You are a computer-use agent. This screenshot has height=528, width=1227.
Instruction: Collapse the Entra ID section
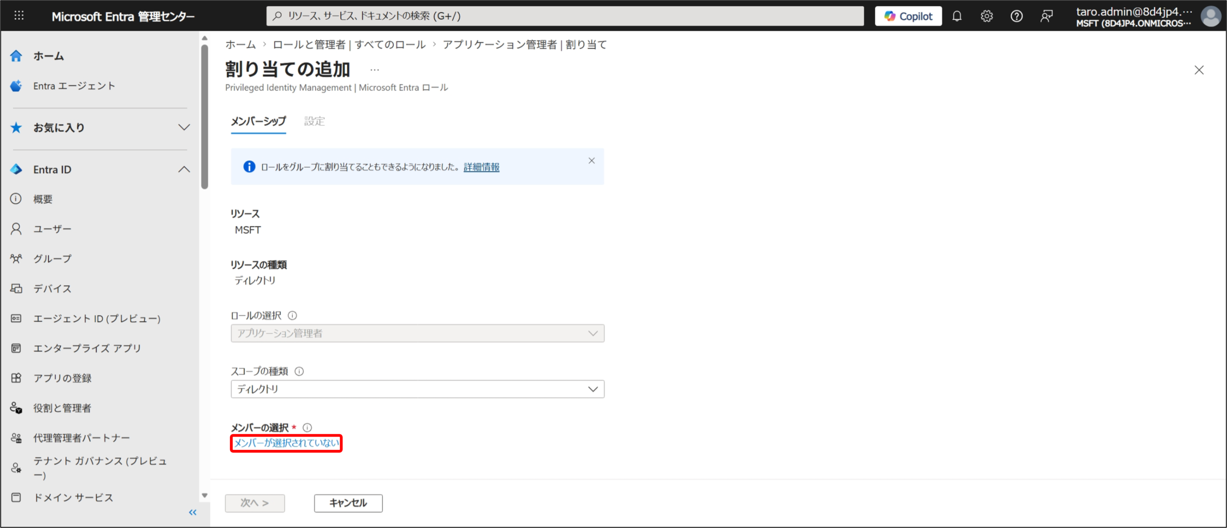[x=184, y=169]
